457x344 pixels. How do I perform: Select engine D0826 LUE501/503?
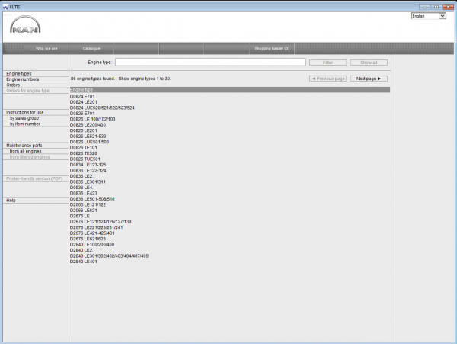(x=89, y=142)
